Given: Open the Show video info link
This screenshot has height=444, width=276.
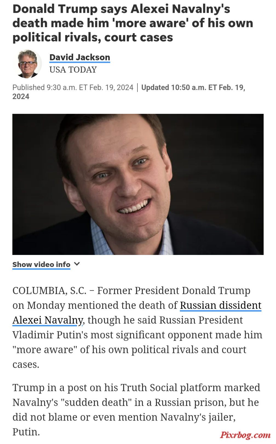Looking at the screenshot, I should (x=41, y=265).
